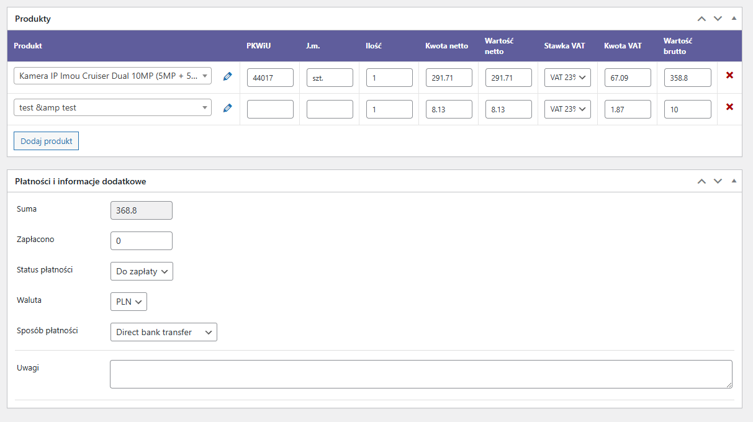Click pencil icon for test &amp test product

pos(227,108)
